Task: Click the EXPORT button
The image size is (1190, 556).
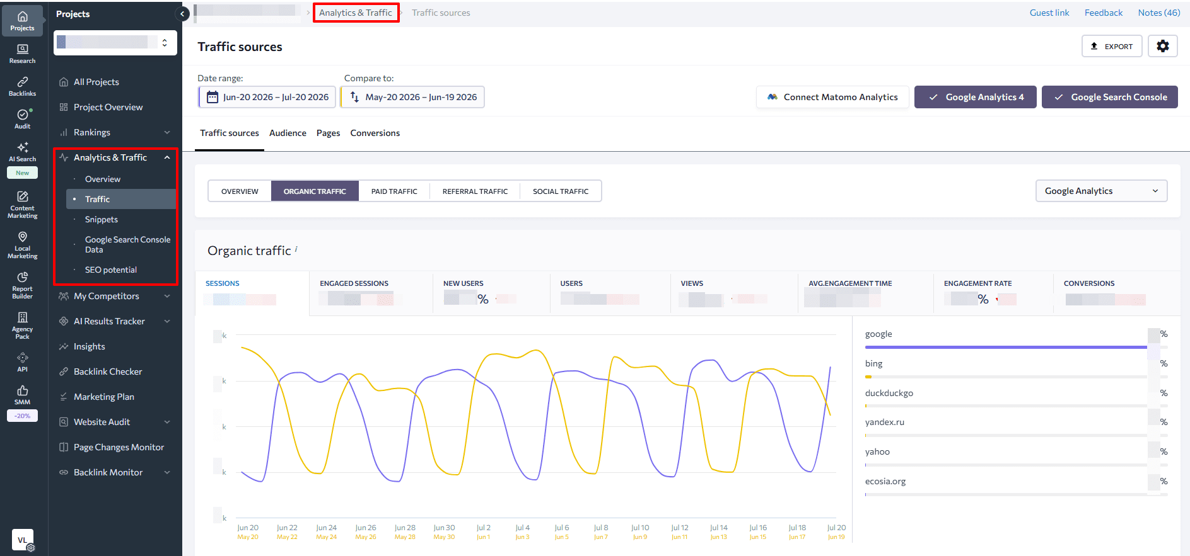Action: [1112, 46]
